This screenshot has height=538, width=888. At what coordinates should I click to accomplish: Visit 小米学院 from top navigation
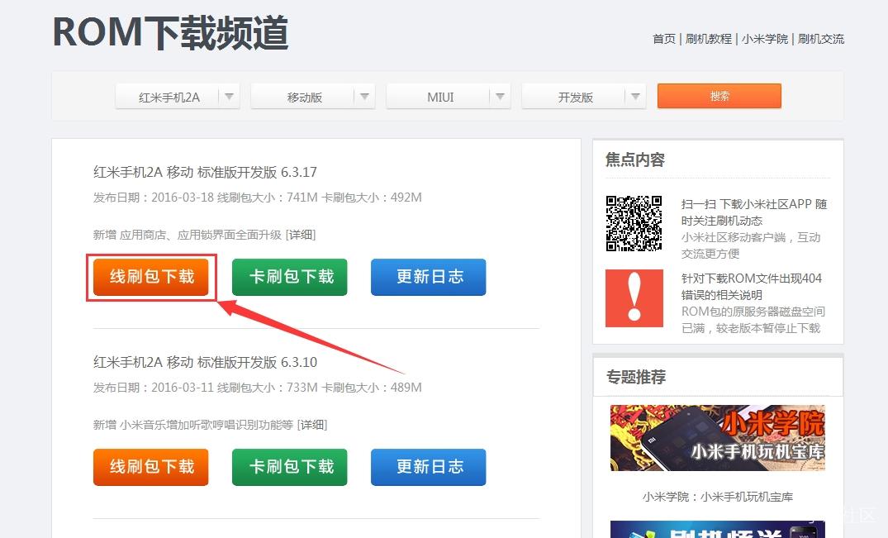[x=765, y=39]
